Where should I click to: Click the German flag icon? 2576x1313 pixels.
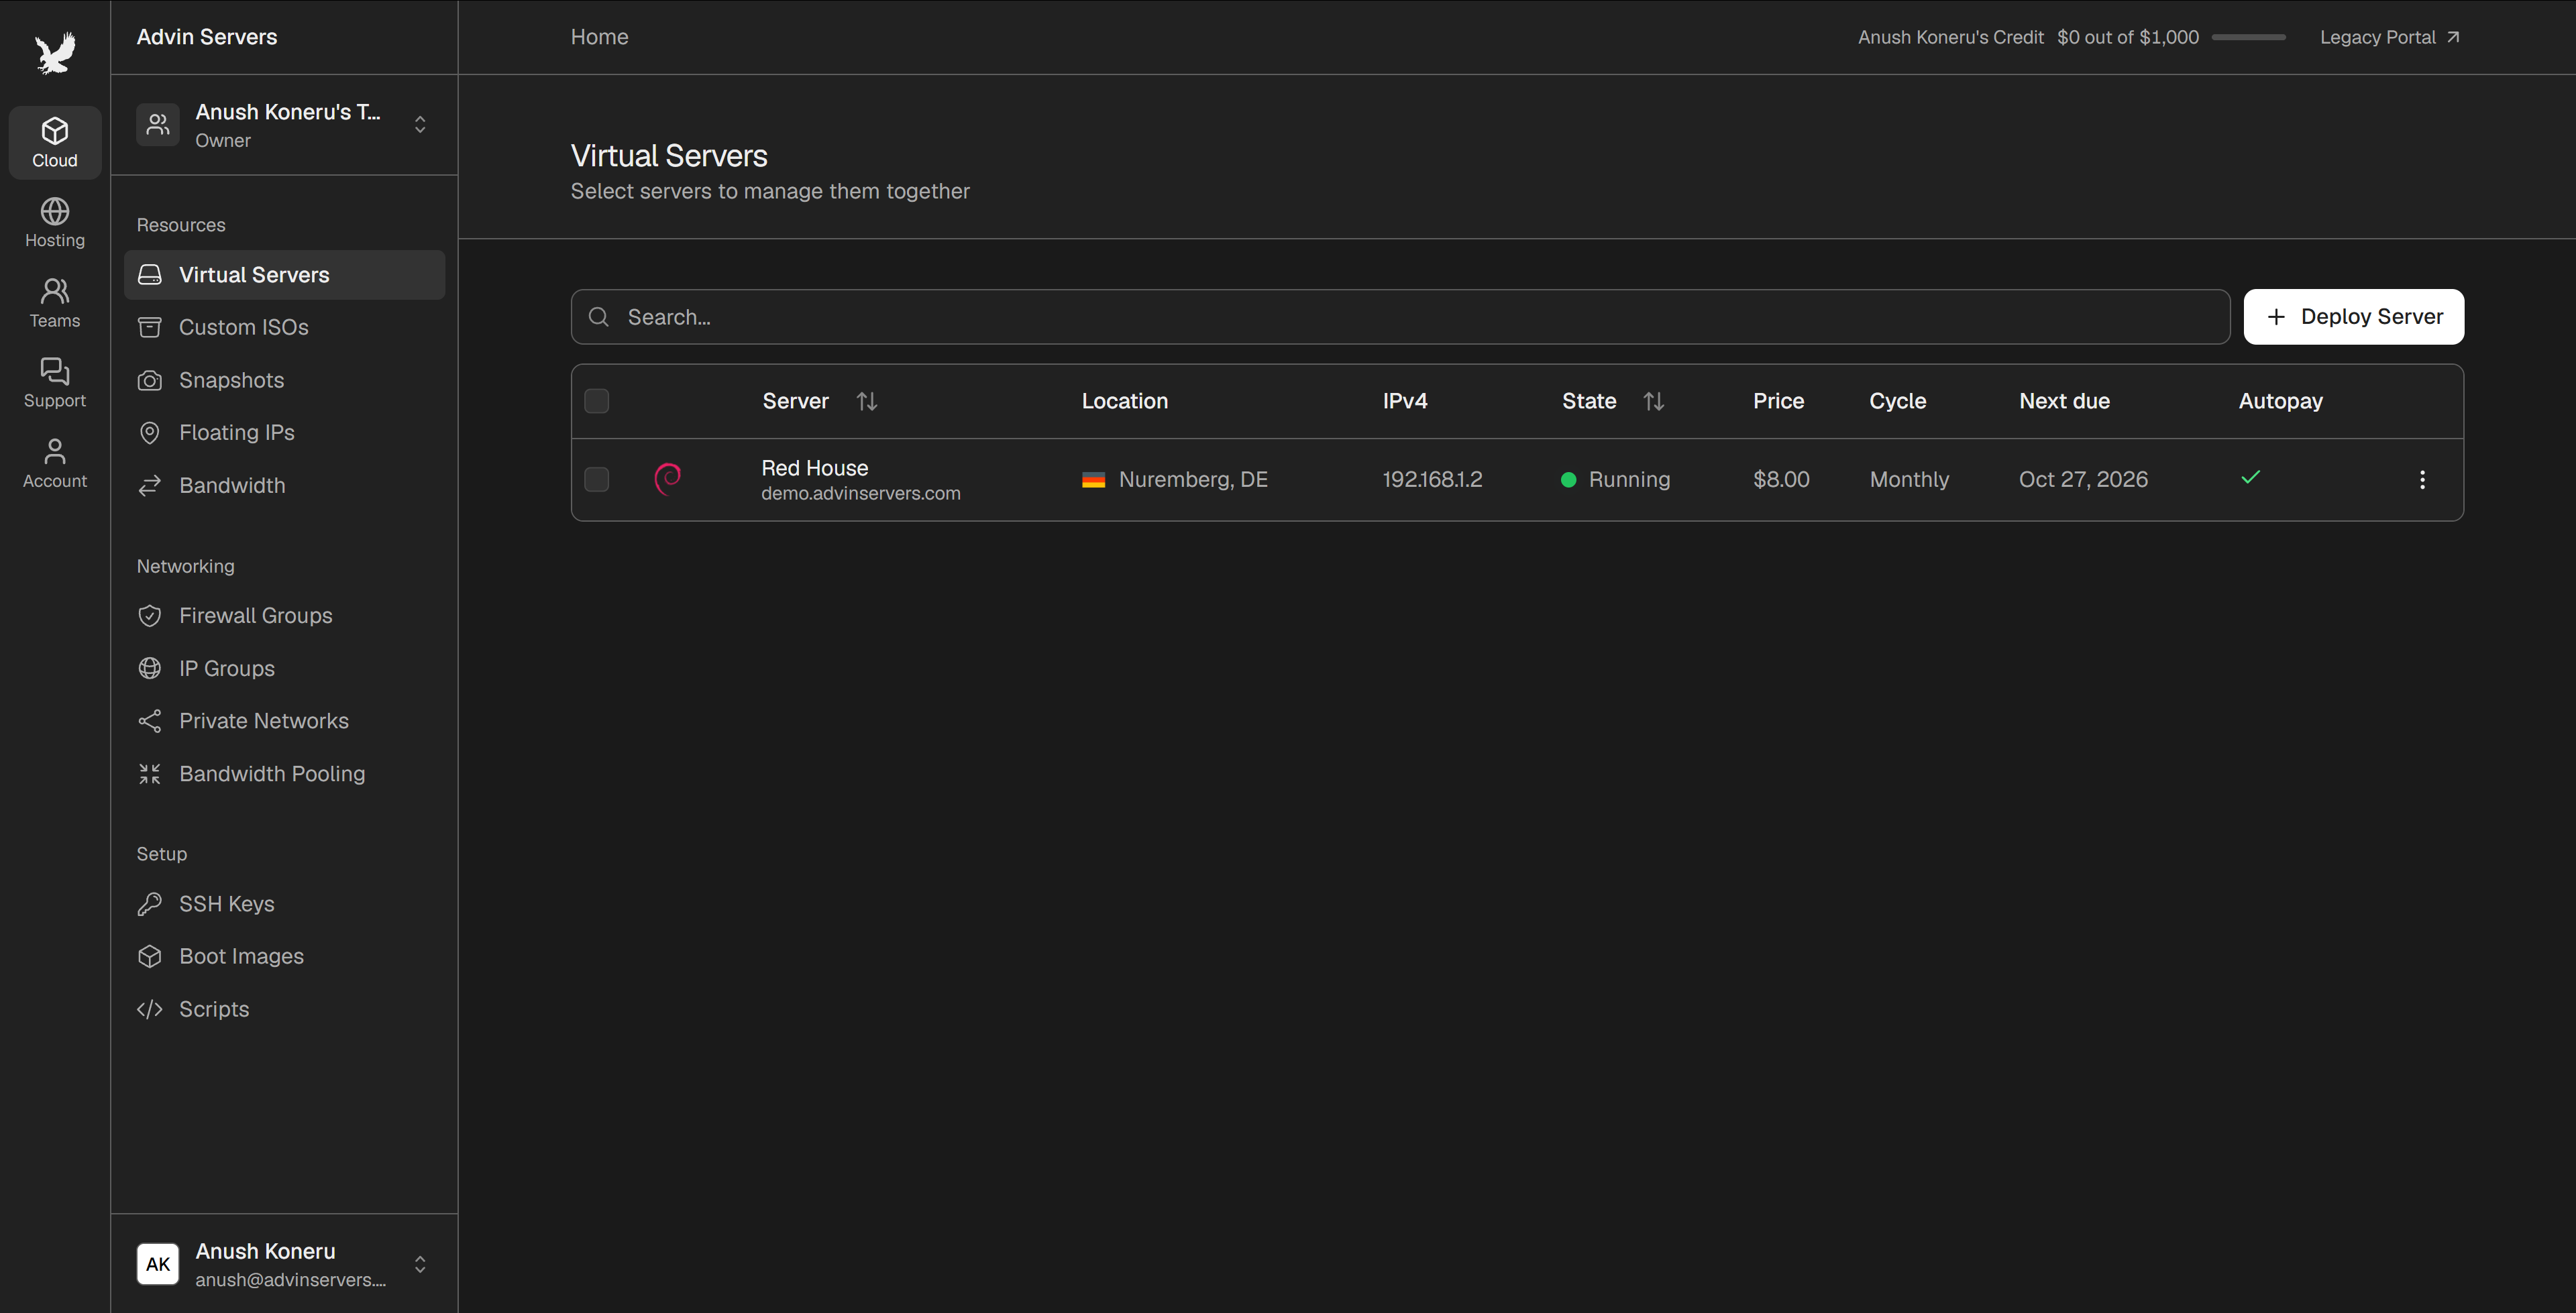(1093, 480)
